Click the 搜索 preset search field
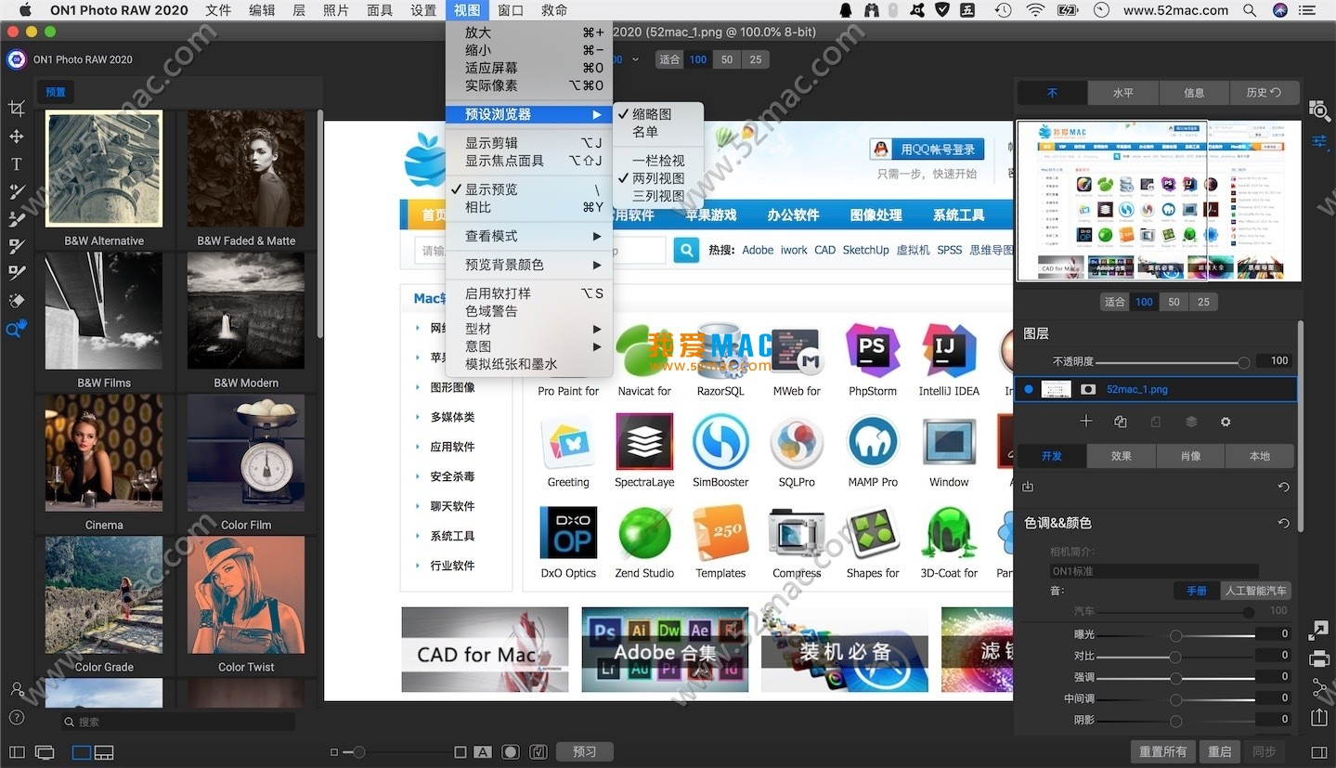Viewport: 1336px width, 768px height. click(177, 722)
